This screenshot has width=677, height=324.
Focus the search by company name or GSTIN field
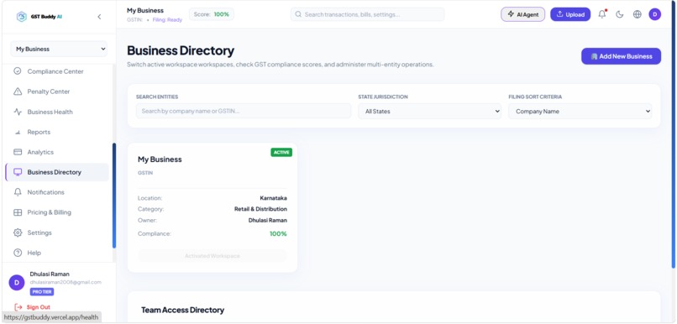pyautogui.click(x=244, y=111)
